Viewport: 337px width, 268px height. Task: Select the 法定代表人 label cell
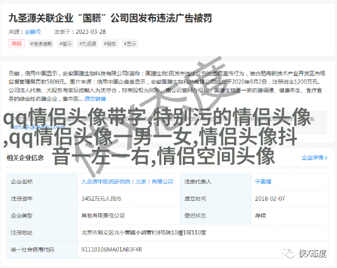click(x=216, y=182)
